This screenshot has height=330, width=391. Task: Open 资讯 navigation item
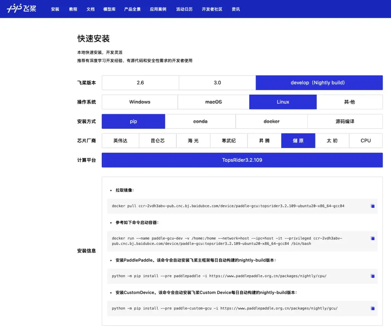tap(236, 9)
